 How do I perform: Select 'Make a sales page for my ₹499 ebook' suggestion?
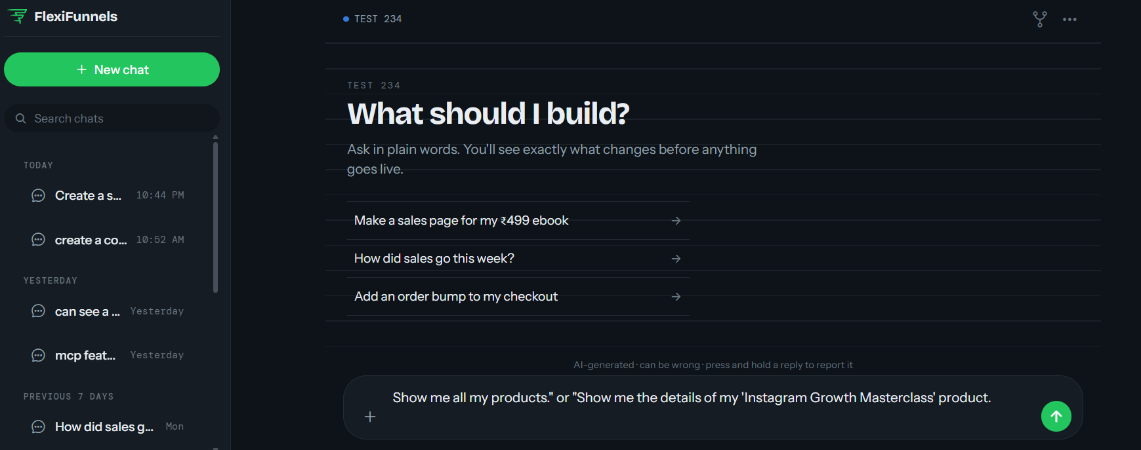click(518, 221)
